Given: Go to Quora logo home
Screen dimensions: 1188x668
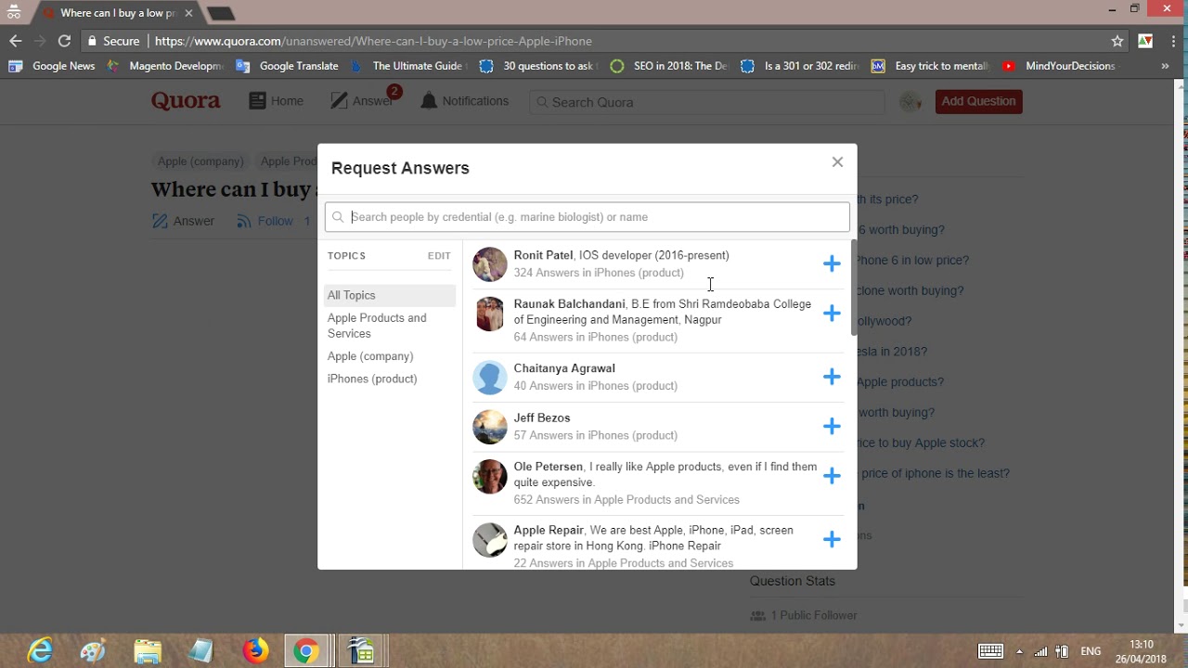Looking at the screenshot, I should (x=186, y=101).
